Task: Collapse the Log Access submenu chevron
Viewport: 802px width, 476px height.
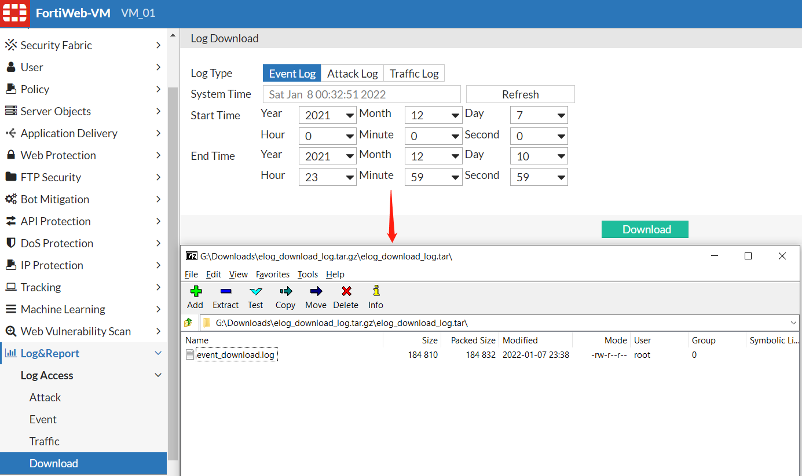Action: (x=158, y=375)
